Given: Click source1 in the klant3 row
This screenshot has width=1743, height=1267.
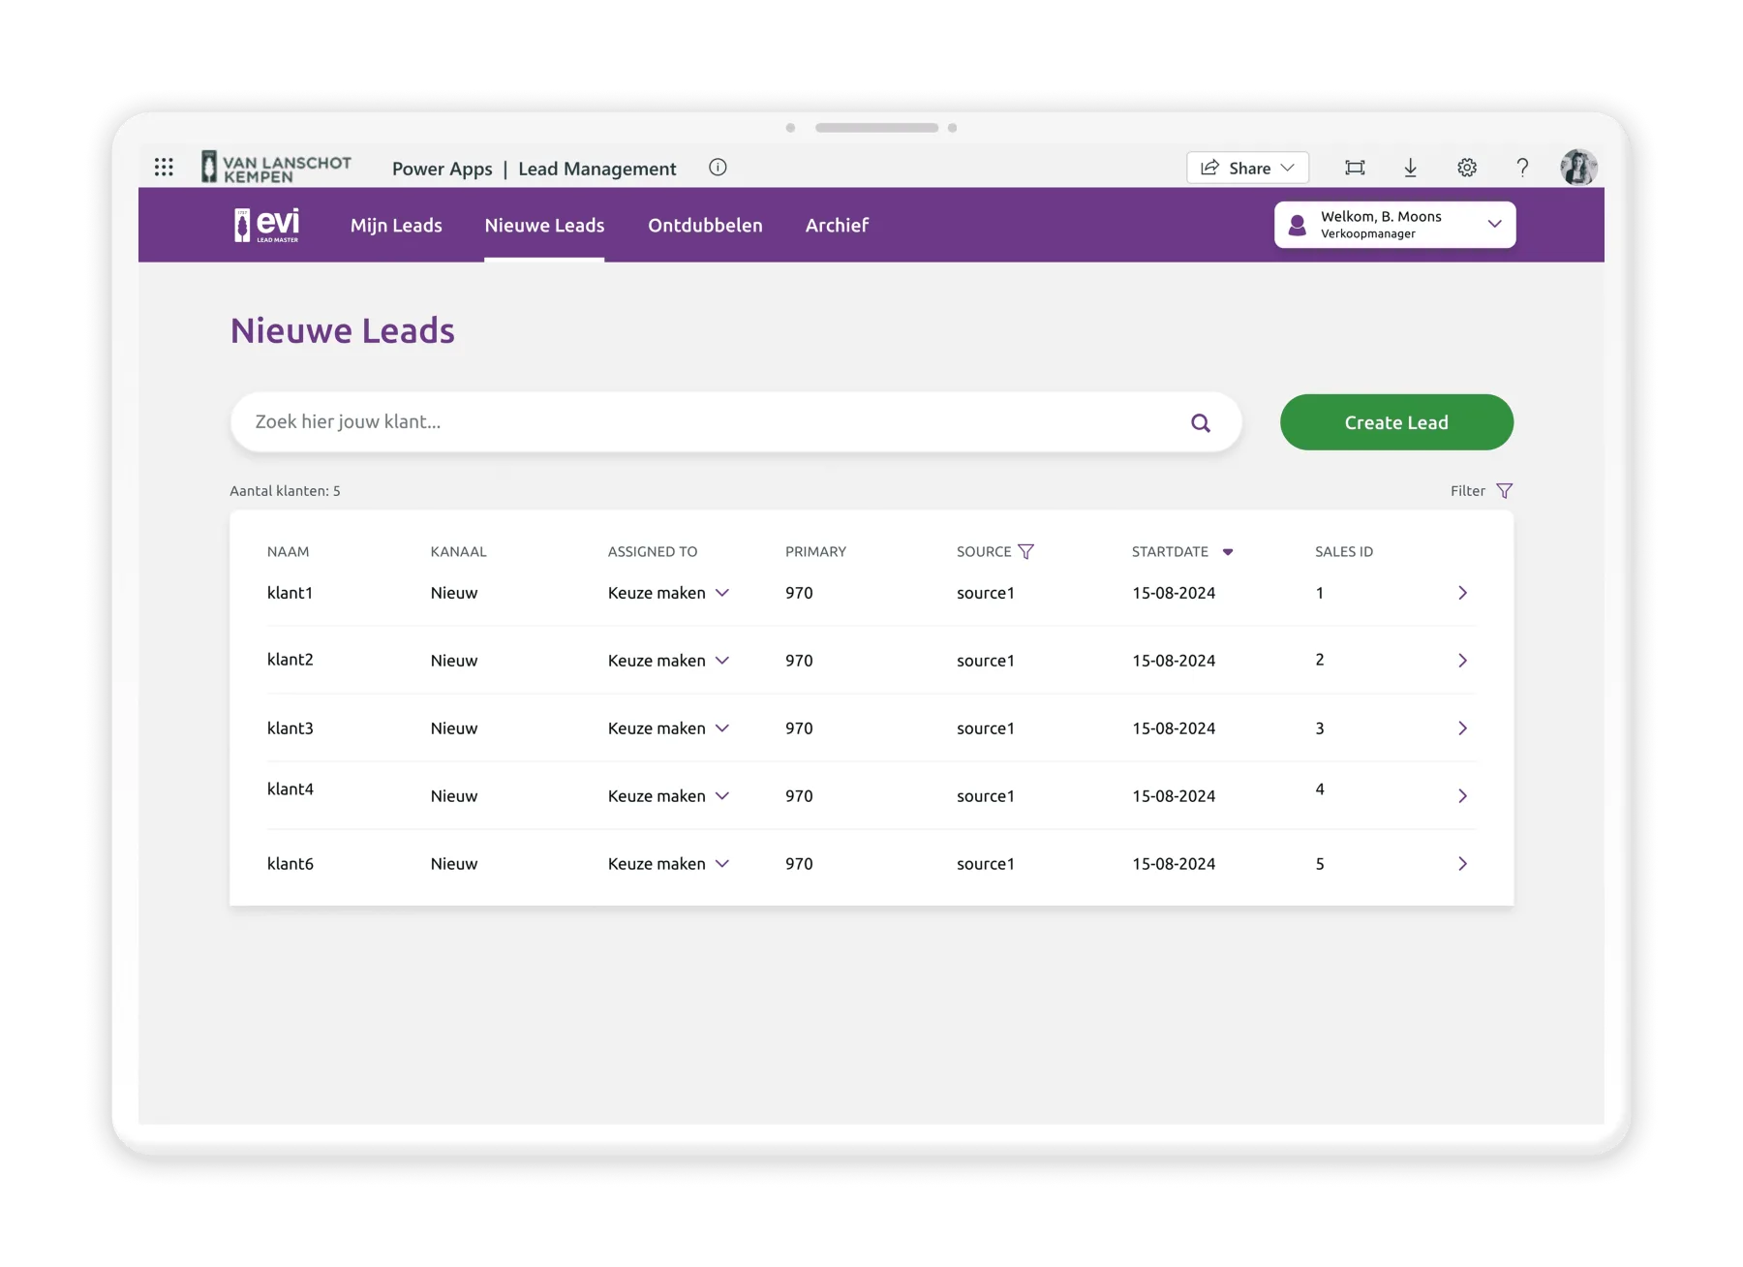Looking at the screenshot, I should (x=986, y=728).
